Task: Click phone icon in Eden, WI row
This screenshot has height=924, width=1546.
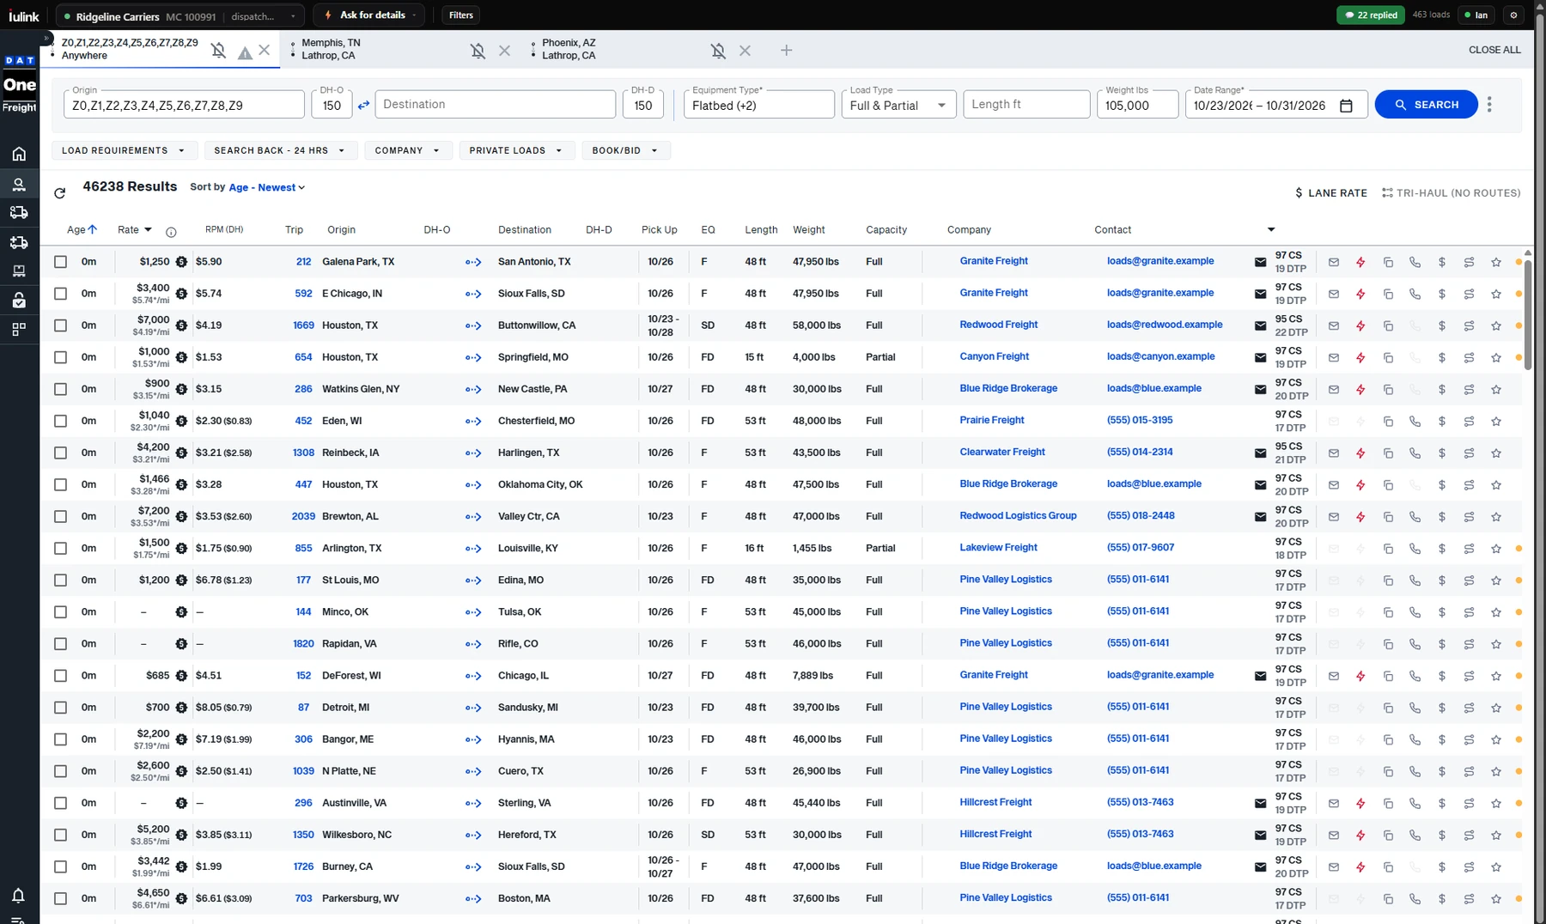Action: pyautogui.click(x=1415, y=421)
